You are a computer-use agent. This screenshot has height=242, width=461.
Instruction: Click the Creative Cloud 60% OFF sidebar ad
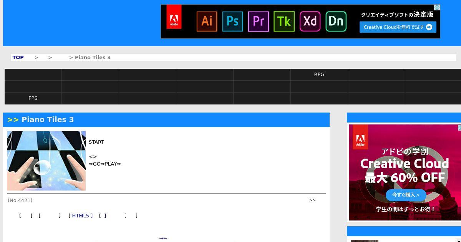pyautogui.click(x=405, y=172)
